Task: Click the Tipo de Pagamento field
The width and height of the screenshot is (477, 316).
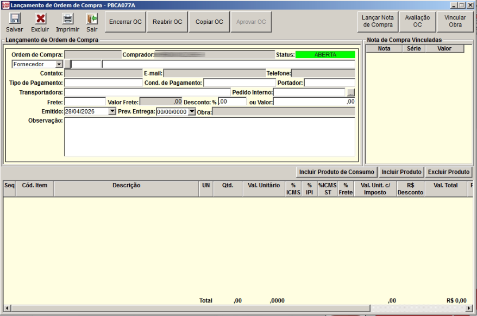Action: (x=103, y=83)
